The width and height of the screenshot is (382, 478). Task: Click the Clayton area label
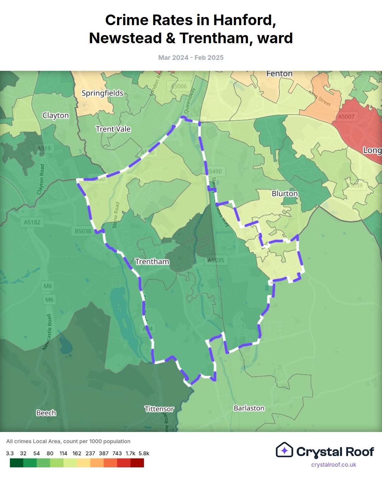(x=56, y=115)
